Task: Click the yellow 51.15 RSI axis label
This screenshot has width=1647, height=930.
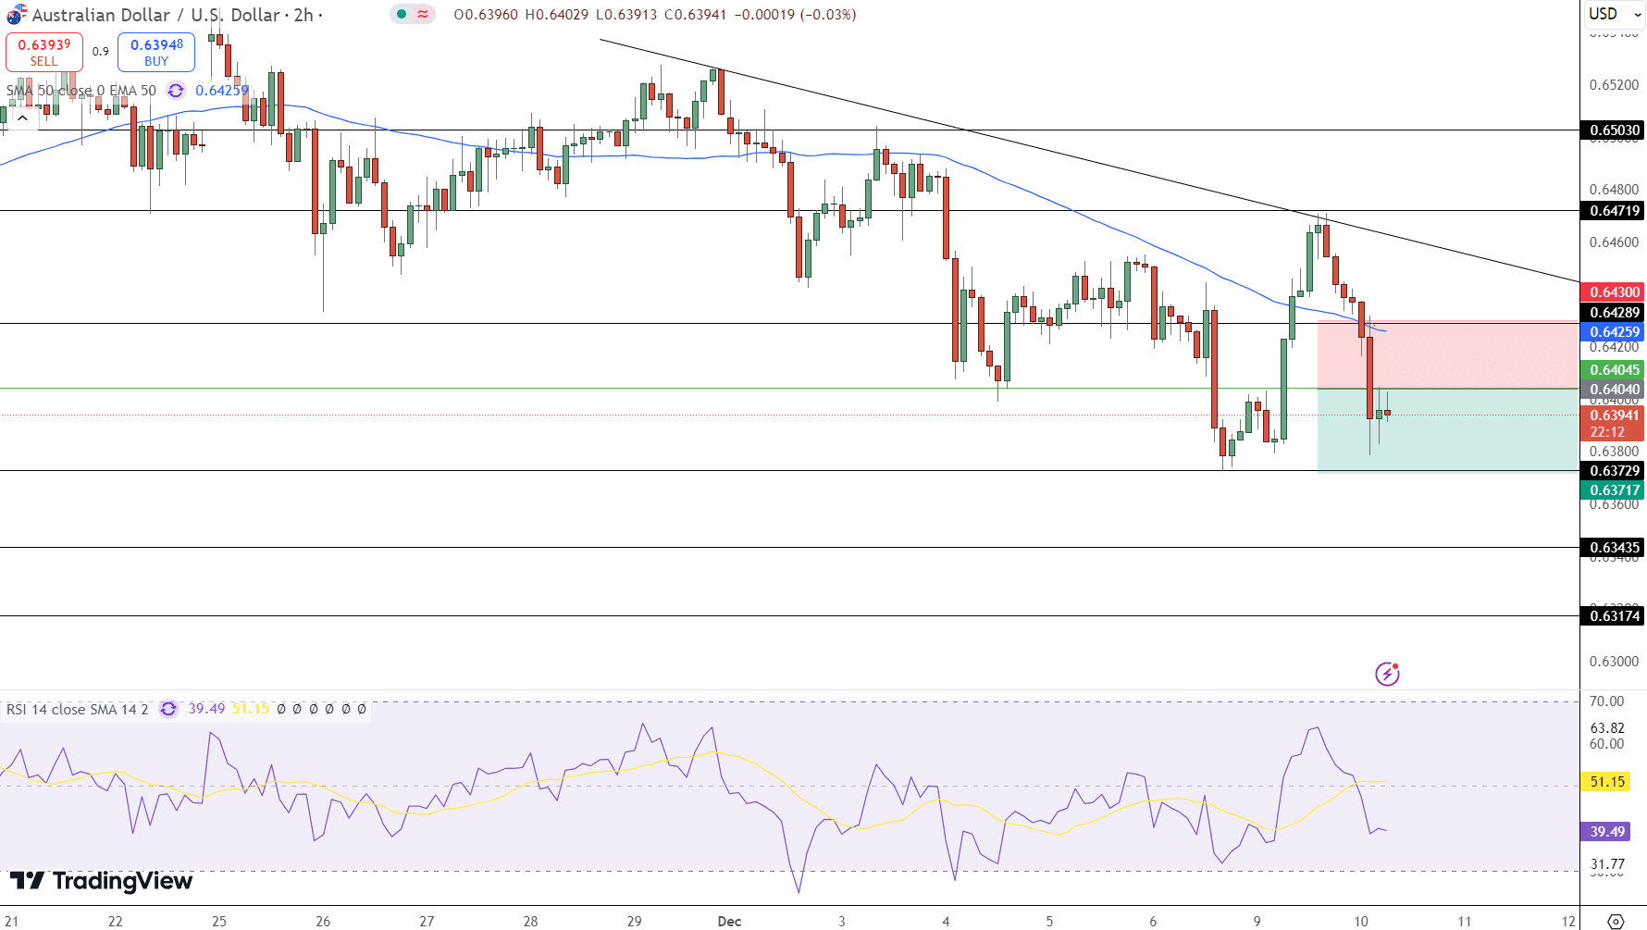Action: tap(1607, 782)
